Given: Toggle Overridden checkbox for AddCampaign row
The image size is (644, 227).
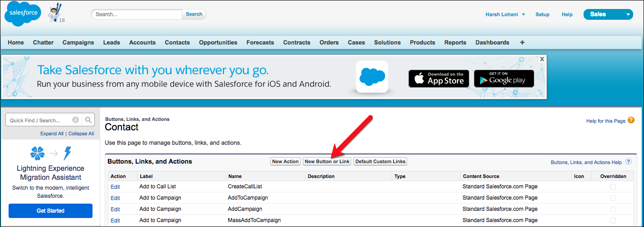Looking at the screenshot, I should 613,209.
